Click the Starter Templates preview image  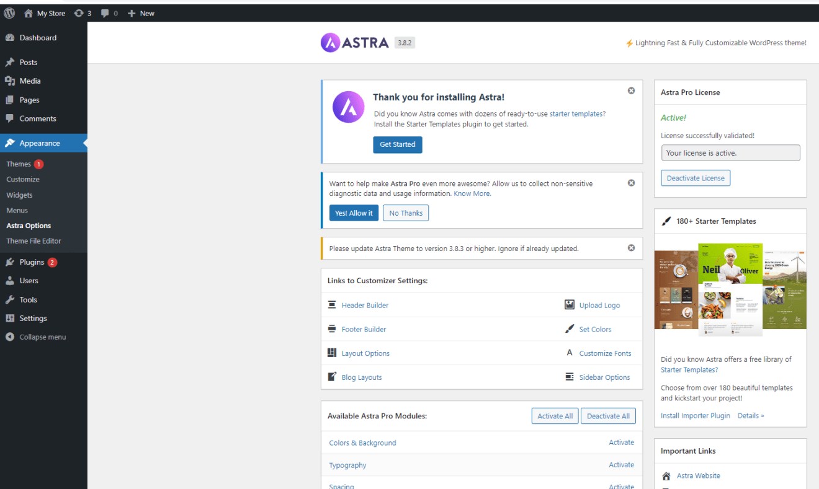pos(730,289)
